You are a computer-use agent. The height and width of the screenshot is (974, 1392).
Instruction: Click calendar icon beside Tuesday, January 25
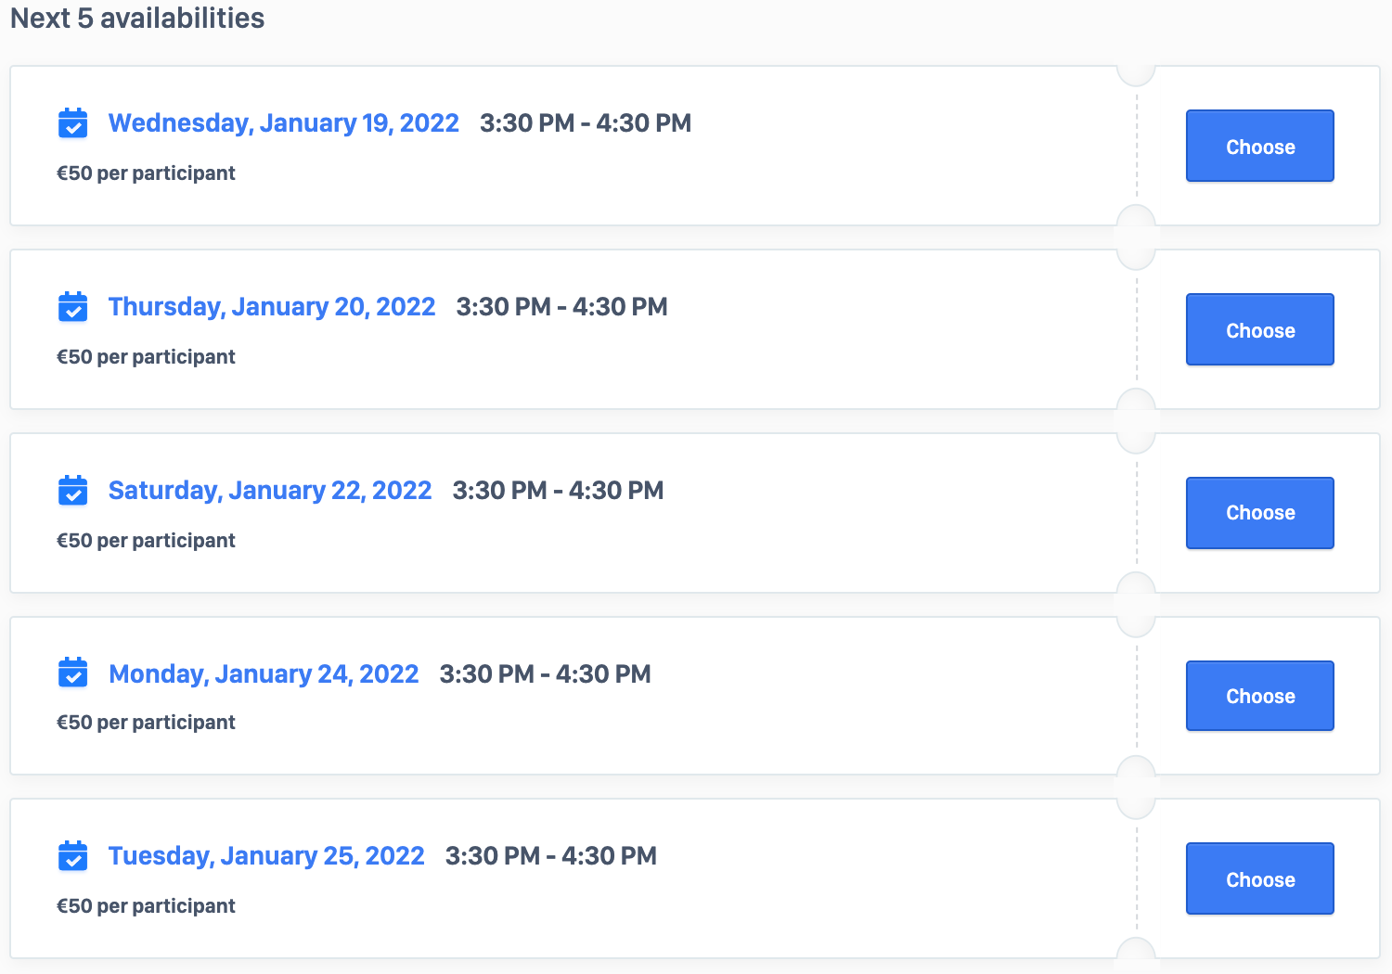pos(72,855)
